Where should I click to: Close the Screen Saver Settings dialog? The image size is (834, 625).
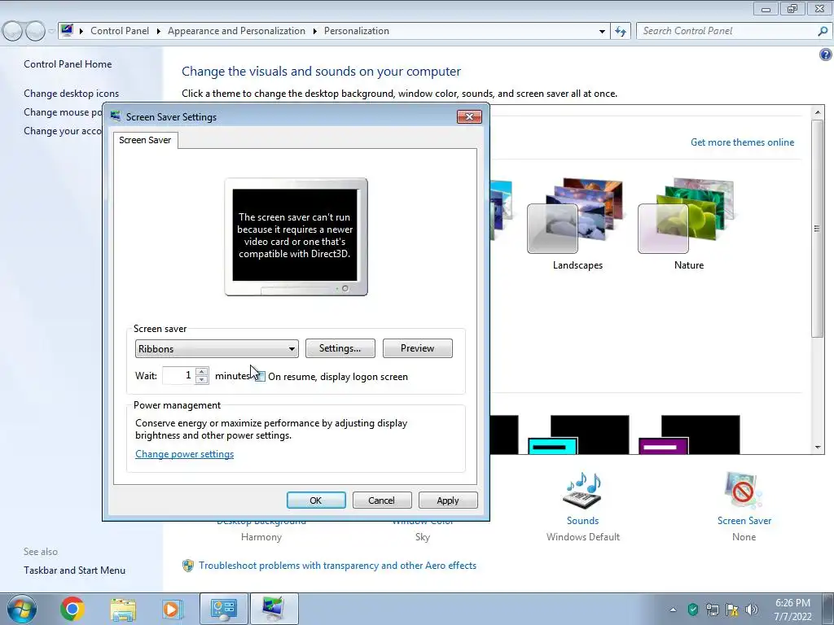click(x=469, y=116)
